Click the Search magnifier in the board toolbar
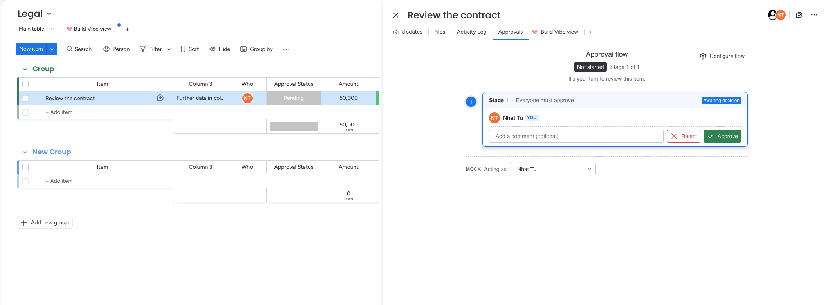This screenshot has height=305, width=830. (69, 49)
